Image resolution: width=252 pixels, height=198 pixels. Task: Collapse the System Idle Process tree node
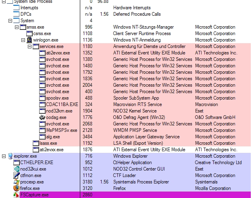pos(4,2)
